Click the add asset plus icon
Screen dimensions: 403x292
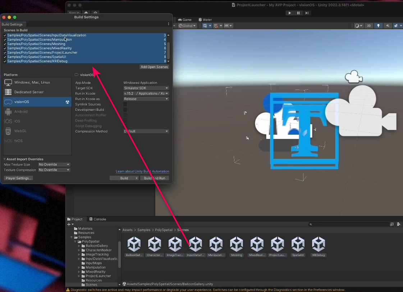pos(69,224)
